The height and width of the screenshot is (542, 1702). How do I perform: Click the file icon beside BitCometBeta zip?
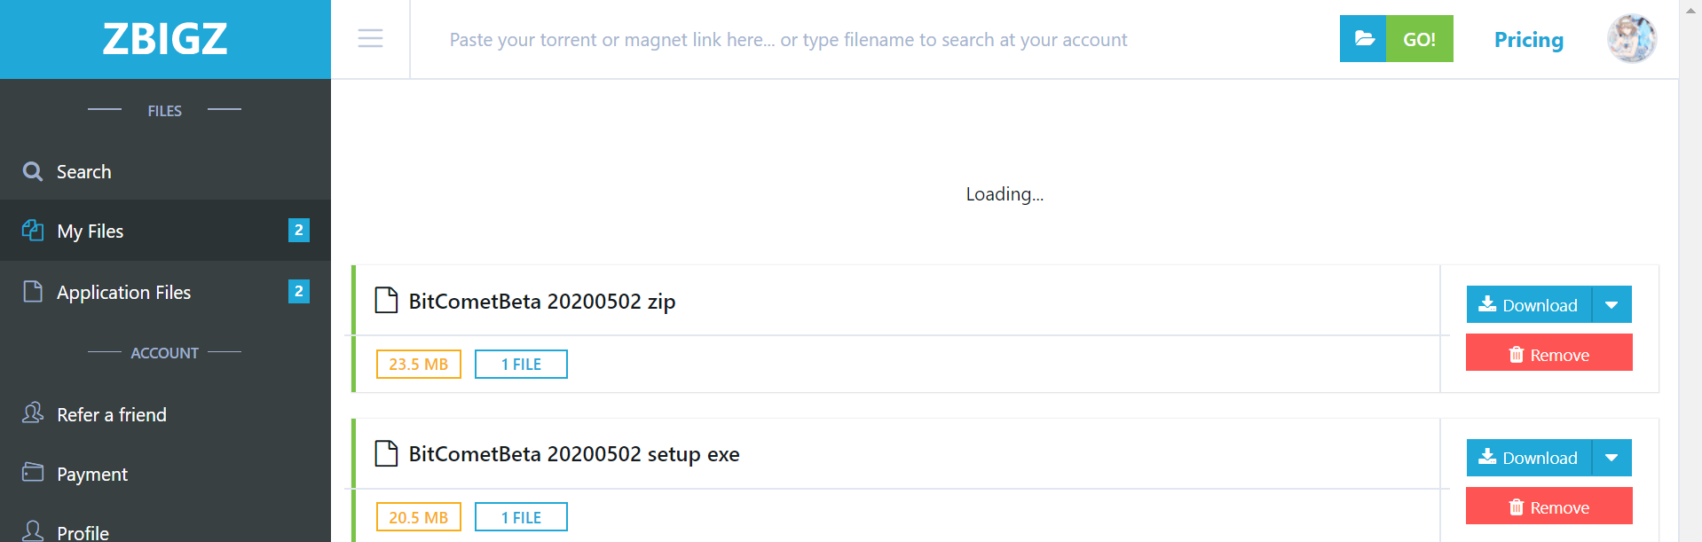point(386,301)
